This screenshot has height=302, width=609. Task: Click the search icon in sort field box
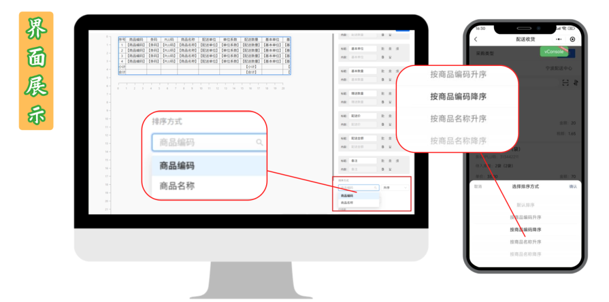(375, 188)
